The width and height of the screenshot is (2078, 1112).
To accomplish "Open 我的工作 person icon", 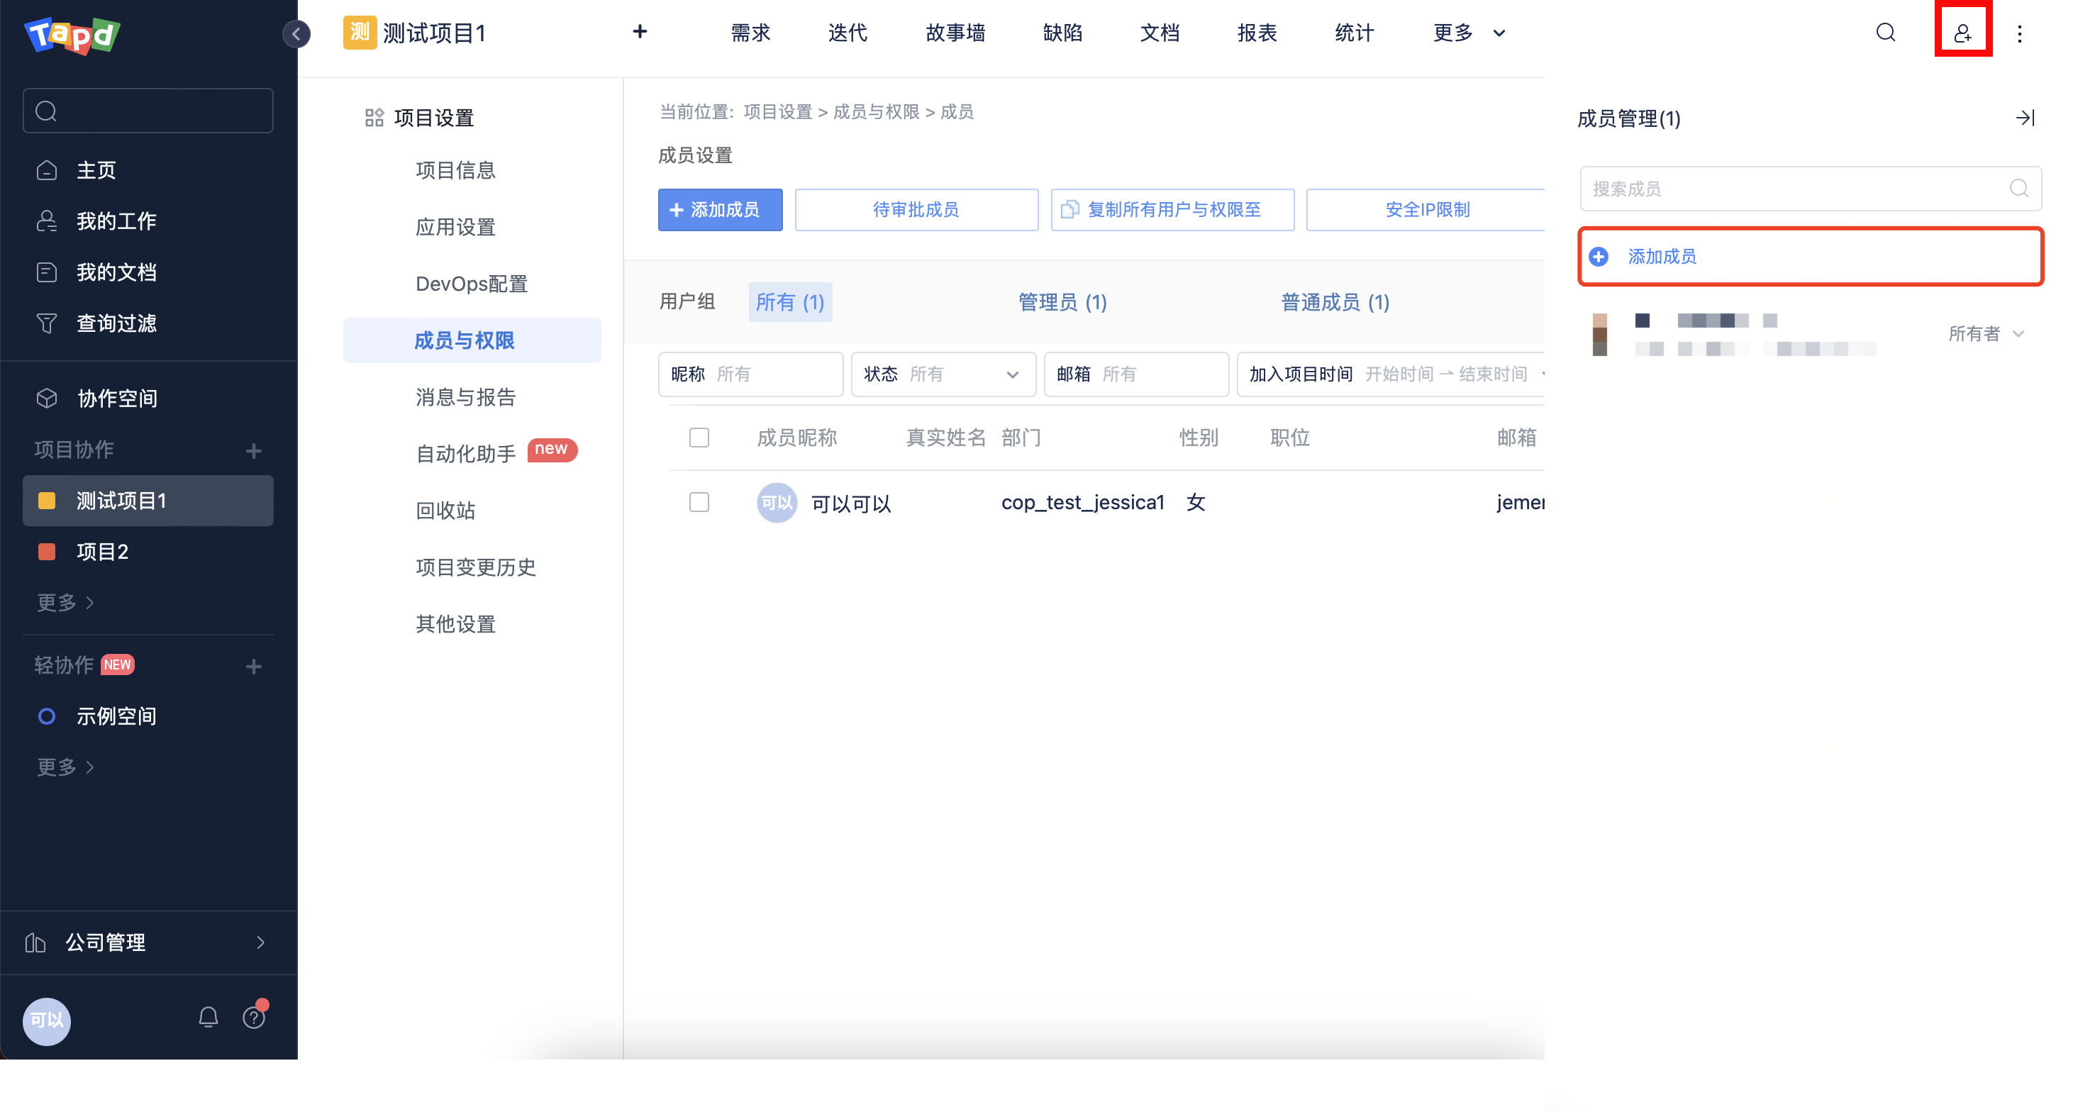I will tap(47, 221).
